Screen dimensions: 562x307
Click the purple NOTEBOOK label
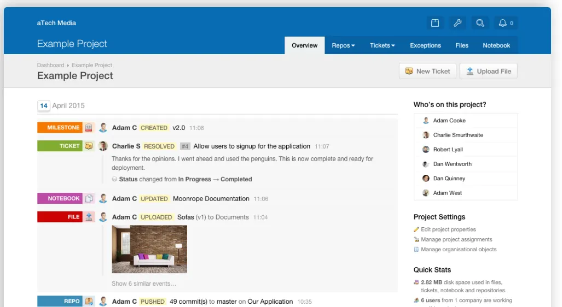pyautogui.click(x=60, y=198)
